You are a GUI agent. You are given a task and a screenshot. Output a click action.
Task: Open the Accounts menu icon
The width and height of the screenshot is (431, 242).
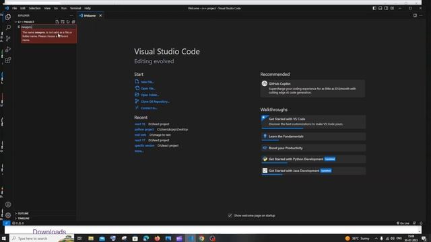8,204
